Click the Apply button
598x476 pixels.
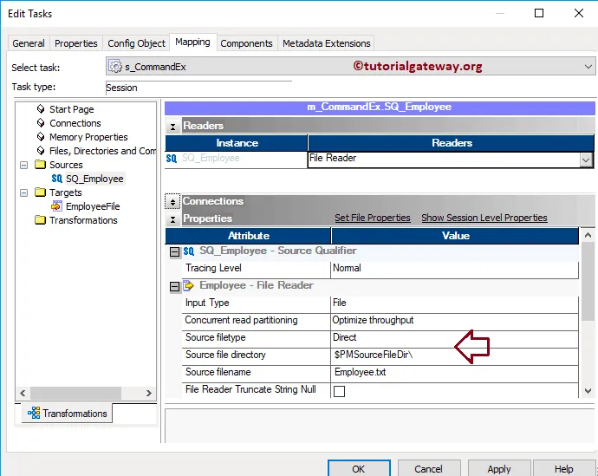499,468
